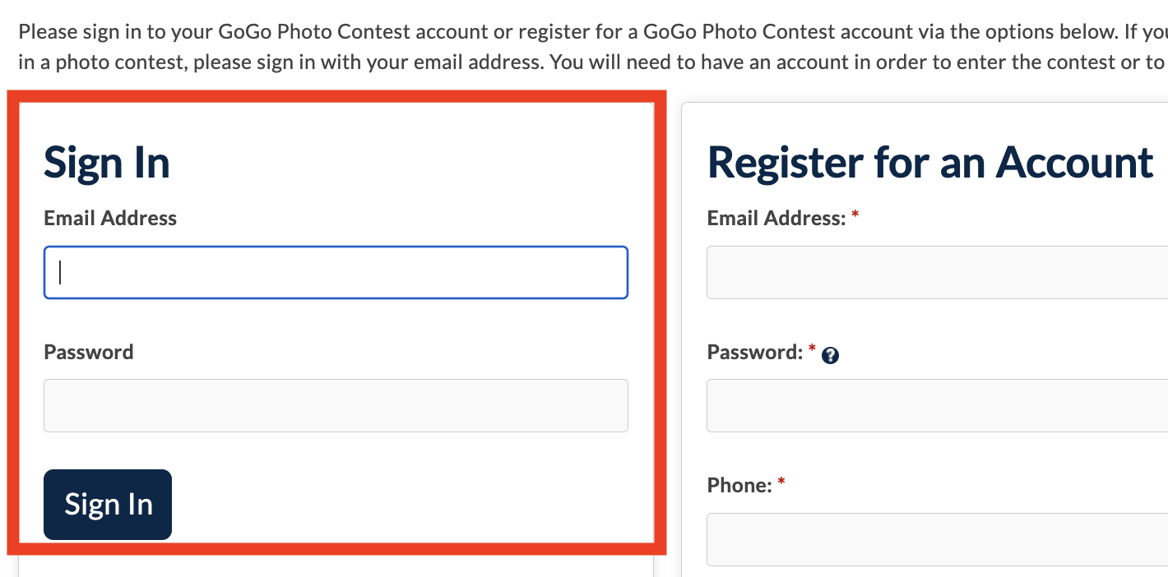Click the large Sign In heading text
Image resolution: width=1168 pixels, height=577 pixels.
(107, 162)
